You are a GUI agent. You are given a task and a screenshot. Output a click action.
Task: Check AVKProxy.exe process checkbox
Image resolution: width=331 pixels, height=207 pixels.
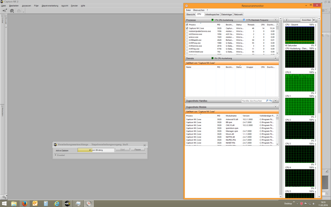pyautogui.click(x=187, y=43)
